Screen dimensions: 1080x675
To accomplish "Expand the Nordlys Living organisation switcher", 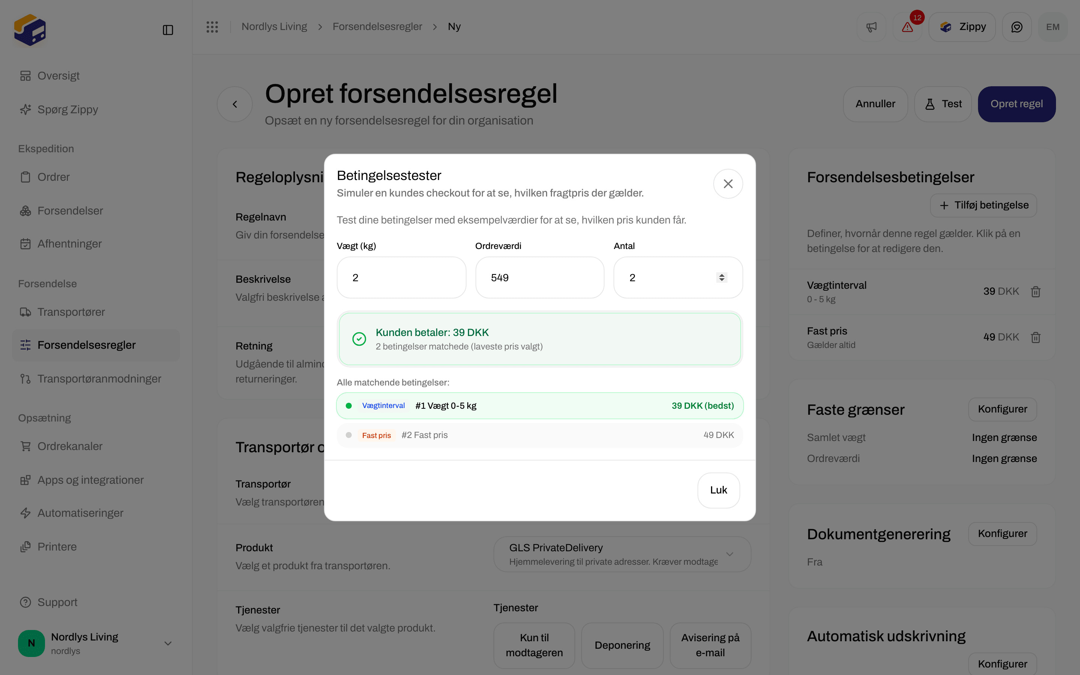I will tap(96, 643).
